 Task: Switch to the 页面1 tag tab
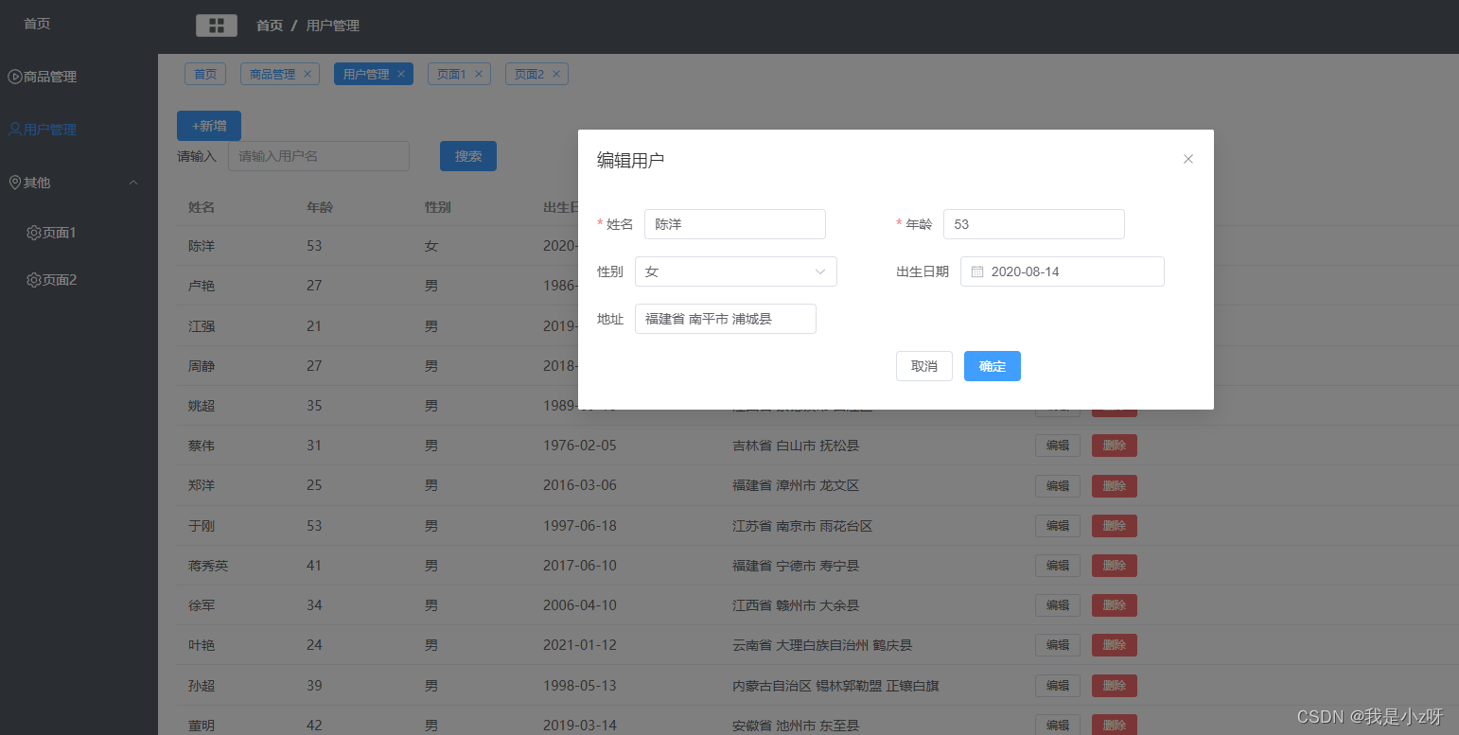point(451,74)
